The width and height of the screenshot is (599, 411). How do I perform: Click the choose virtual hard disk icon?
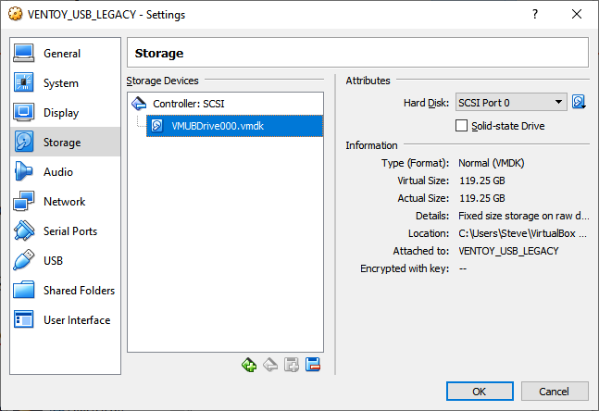(580, 103)
